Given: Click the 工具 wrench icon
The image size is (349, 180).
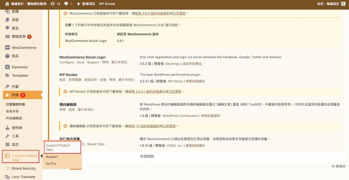Looking at the screenshot, I should coord(7,136).
